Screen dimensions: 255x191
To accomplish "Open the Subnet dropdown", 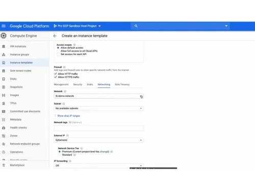I will tap(98, 108).
